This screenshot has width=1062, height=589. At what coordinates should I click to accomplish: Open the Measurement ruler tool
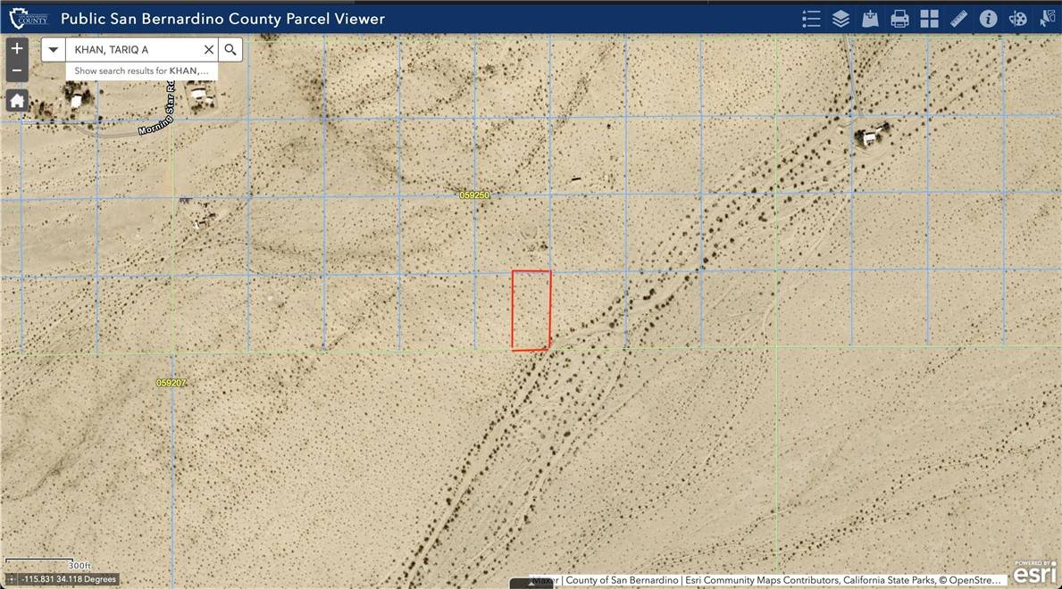[x=958, y=18]
